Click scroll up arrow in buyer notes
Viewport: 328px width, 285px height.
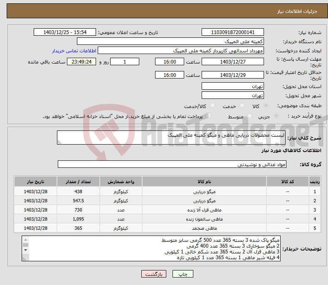click(25, 240)
